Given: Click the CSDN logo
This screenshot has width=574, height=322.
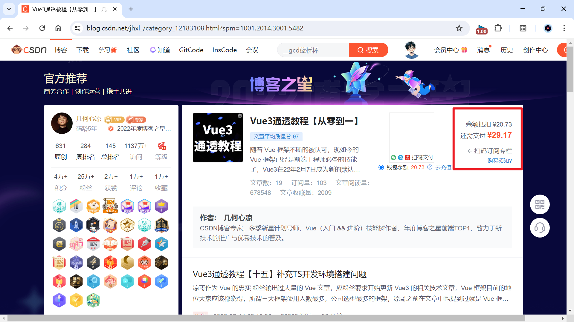Looking at the screenshot, I should [29, 50].
